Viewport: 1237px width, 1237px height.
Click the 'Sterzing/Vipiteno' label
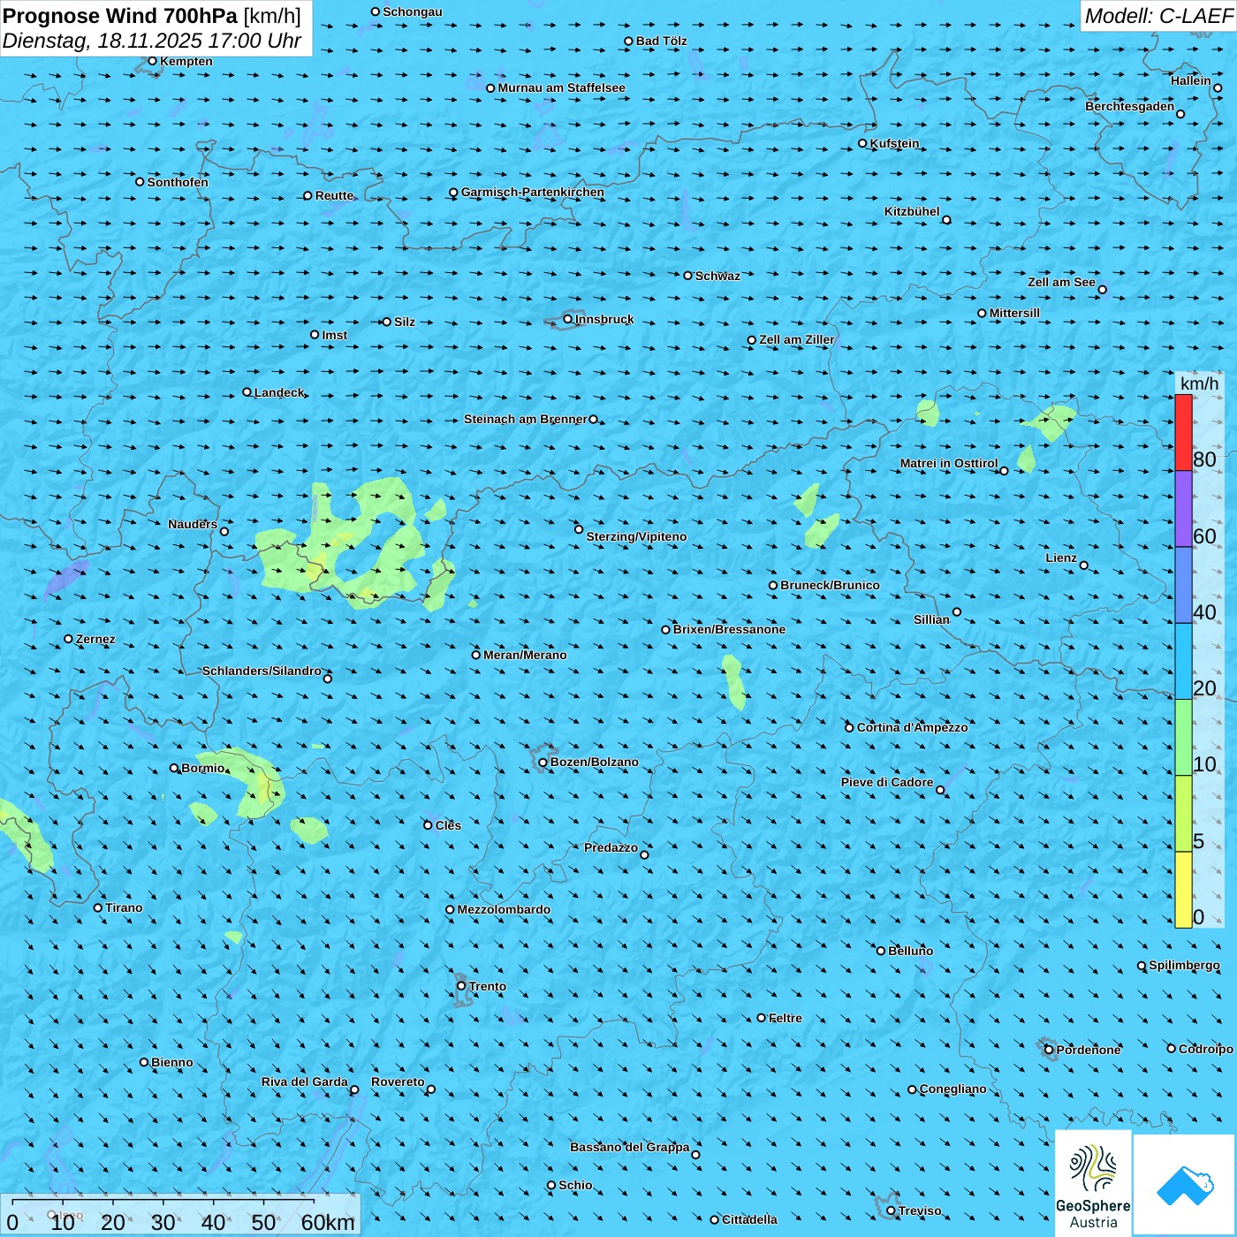click(636, 536)
